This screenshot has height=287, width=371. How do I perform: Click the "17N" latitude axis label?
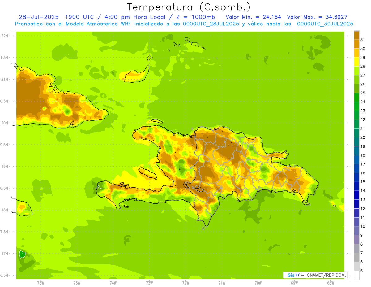pyautogui.click(x=5, y=254)
